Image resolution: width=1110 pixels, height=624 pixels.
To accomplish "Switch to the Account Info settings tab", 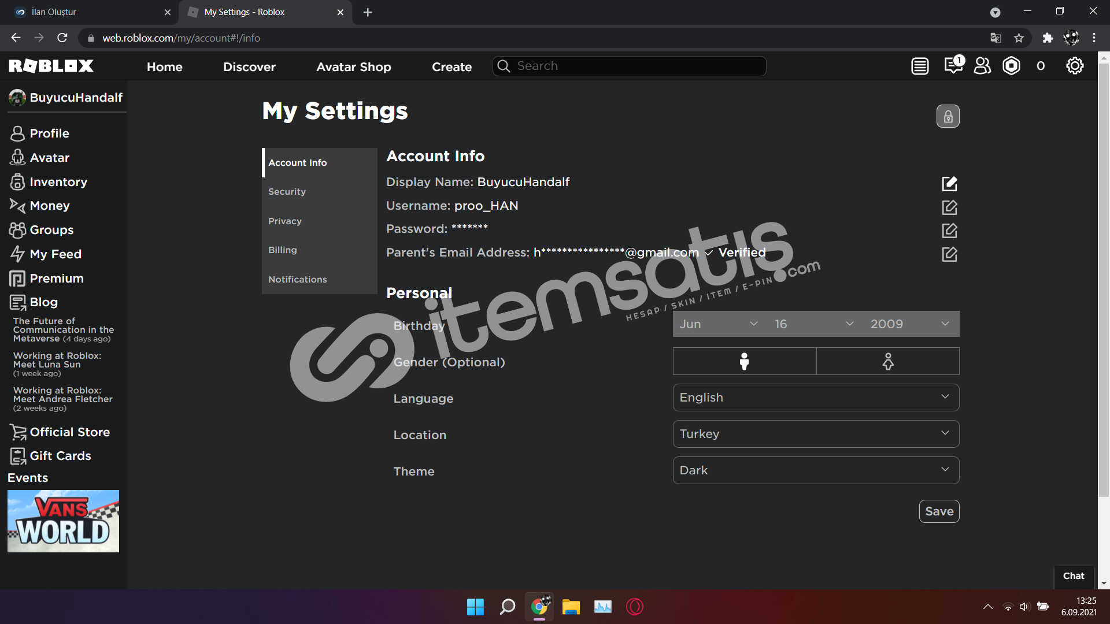I will (x=320, y=162).
